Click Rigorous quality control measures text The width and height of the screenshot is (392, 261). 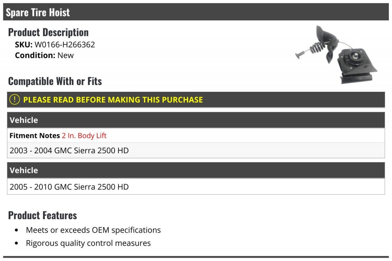[88, 243]
